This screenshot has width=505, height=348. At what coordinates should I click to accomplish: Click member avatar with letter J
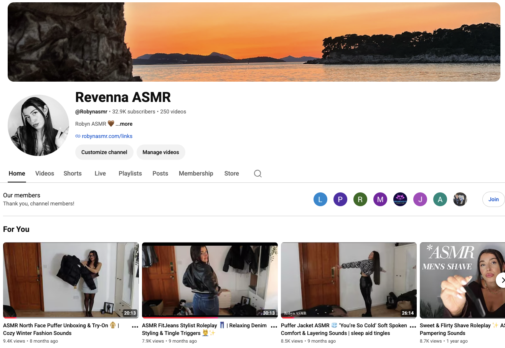[x=420, y=199]
